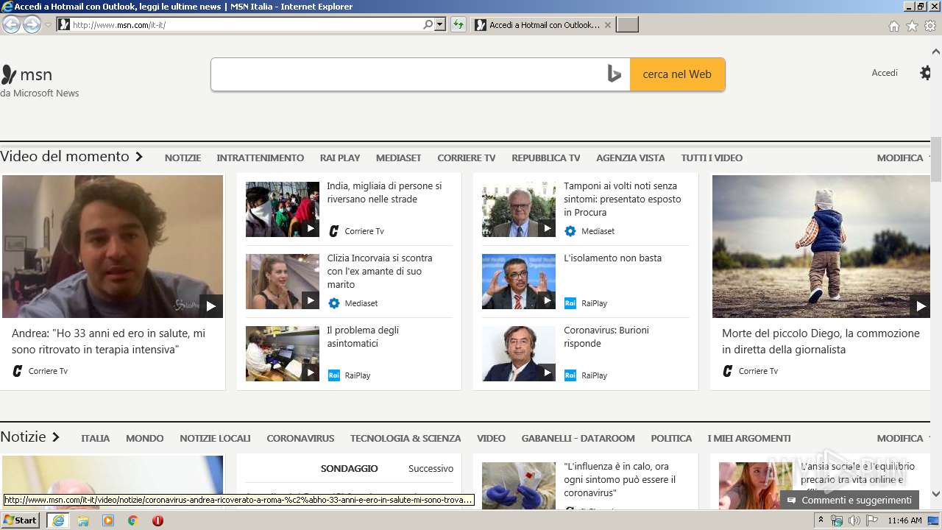The image size is (942, 530).
Task: Play the Andrea intensive therapy video
Action: point(113,247)
